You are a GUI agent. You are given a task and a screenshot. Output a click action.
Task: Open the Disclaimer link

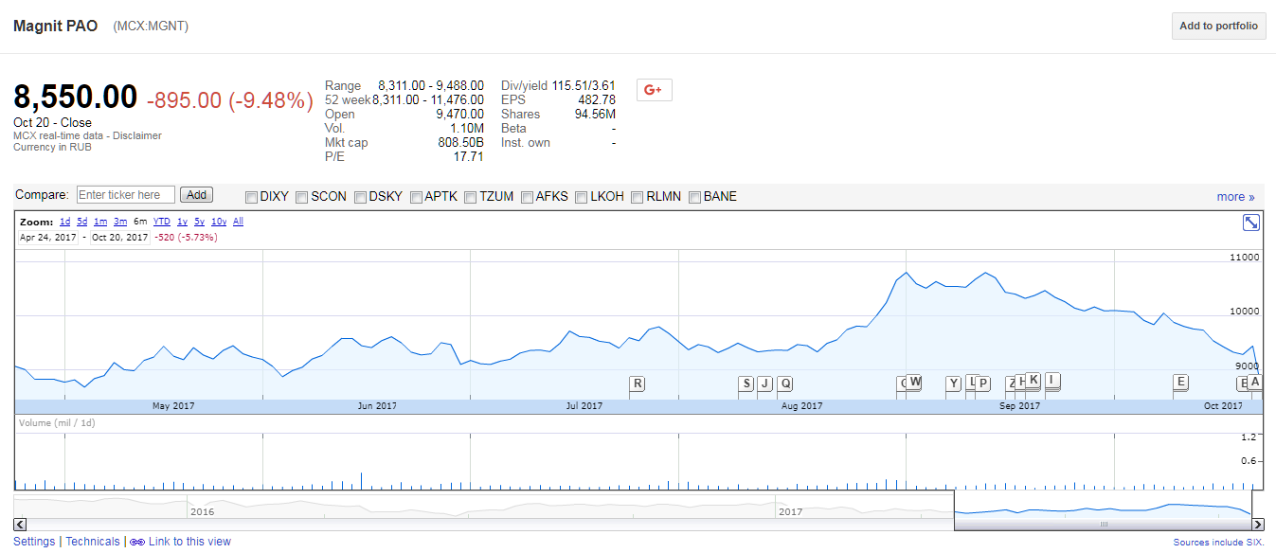pos(138,135)
